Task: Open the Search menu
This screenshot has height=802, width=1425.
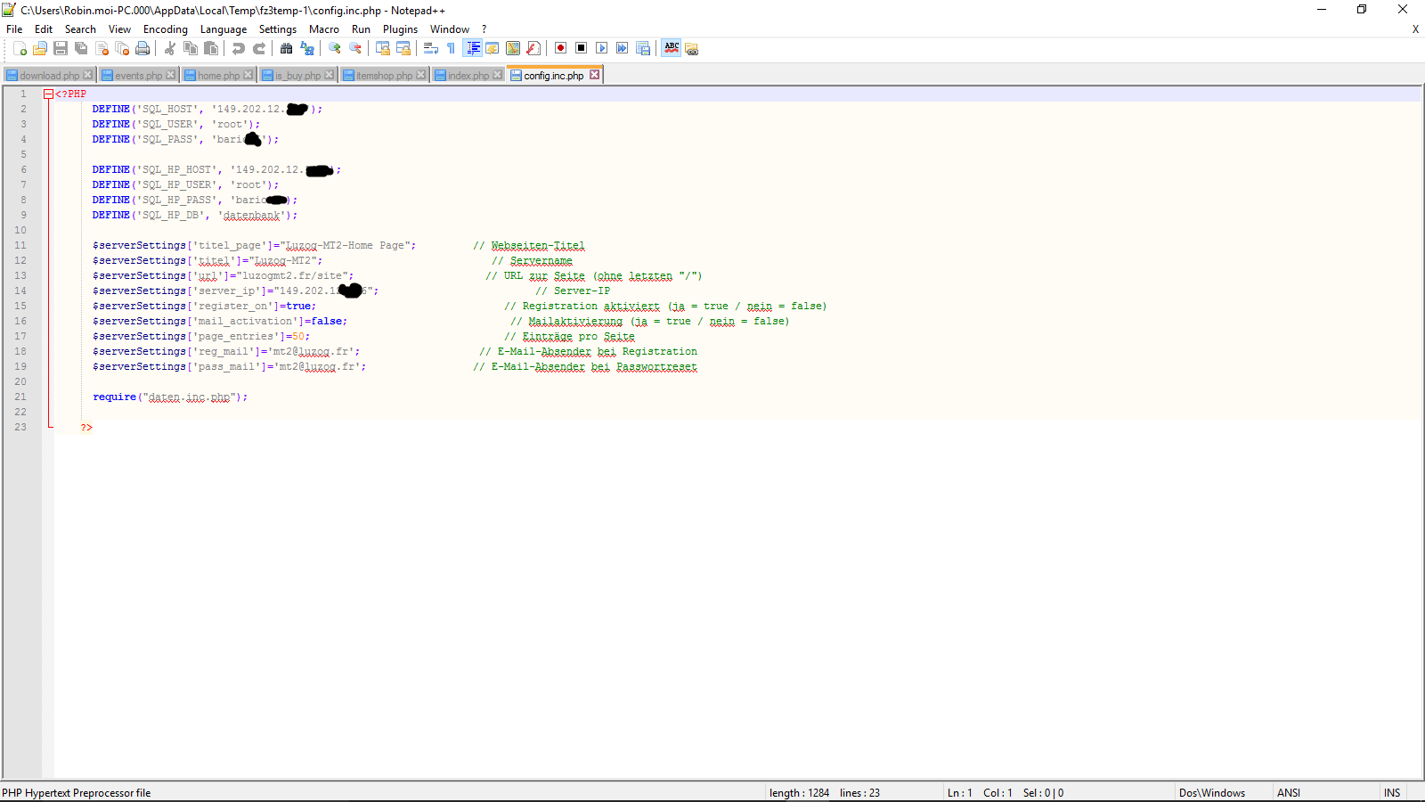Action: pos(80,29)
